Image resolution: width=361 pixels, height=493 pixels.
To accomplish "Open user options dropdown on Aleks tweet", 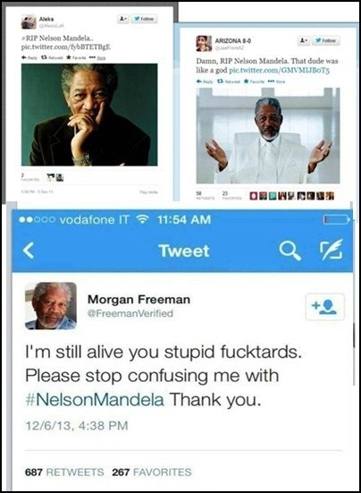I will point(123,19).
